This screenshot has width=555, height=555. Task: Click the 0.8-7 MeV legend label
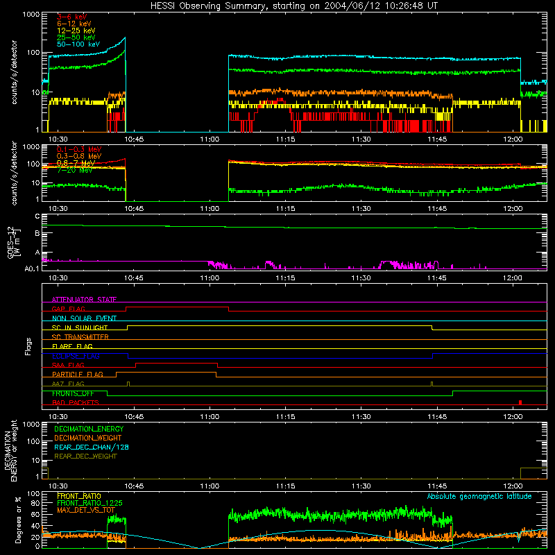pyautogui.click(x=76, y=163)
